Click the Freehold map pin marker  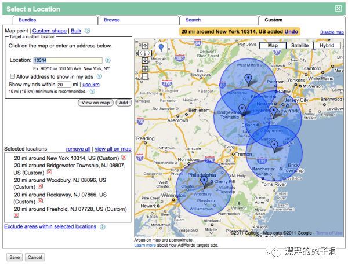274,147
